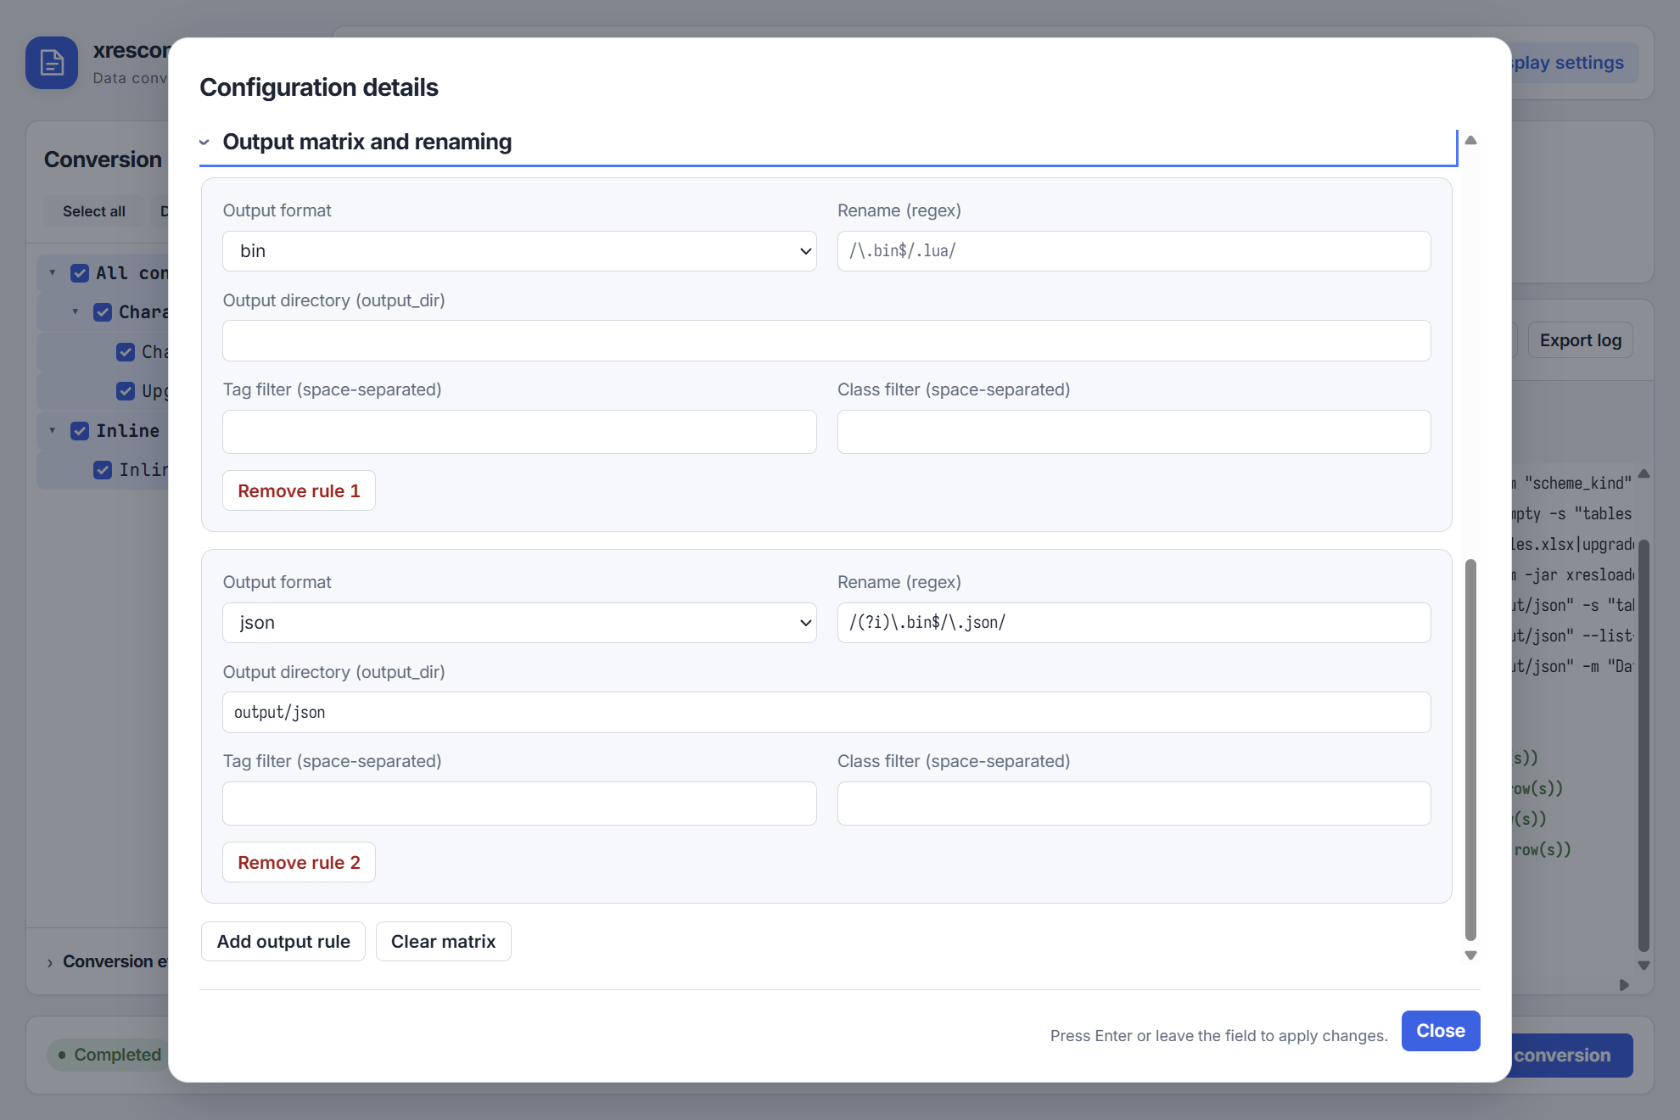This screenshot has width=1680, height=1120.
Task: Clear the output matrix
Action: coord(443,941)
